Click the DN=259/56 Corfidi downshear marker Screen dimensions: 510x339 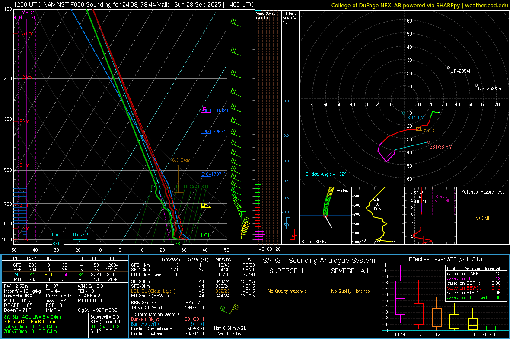[x=476, y=85]
